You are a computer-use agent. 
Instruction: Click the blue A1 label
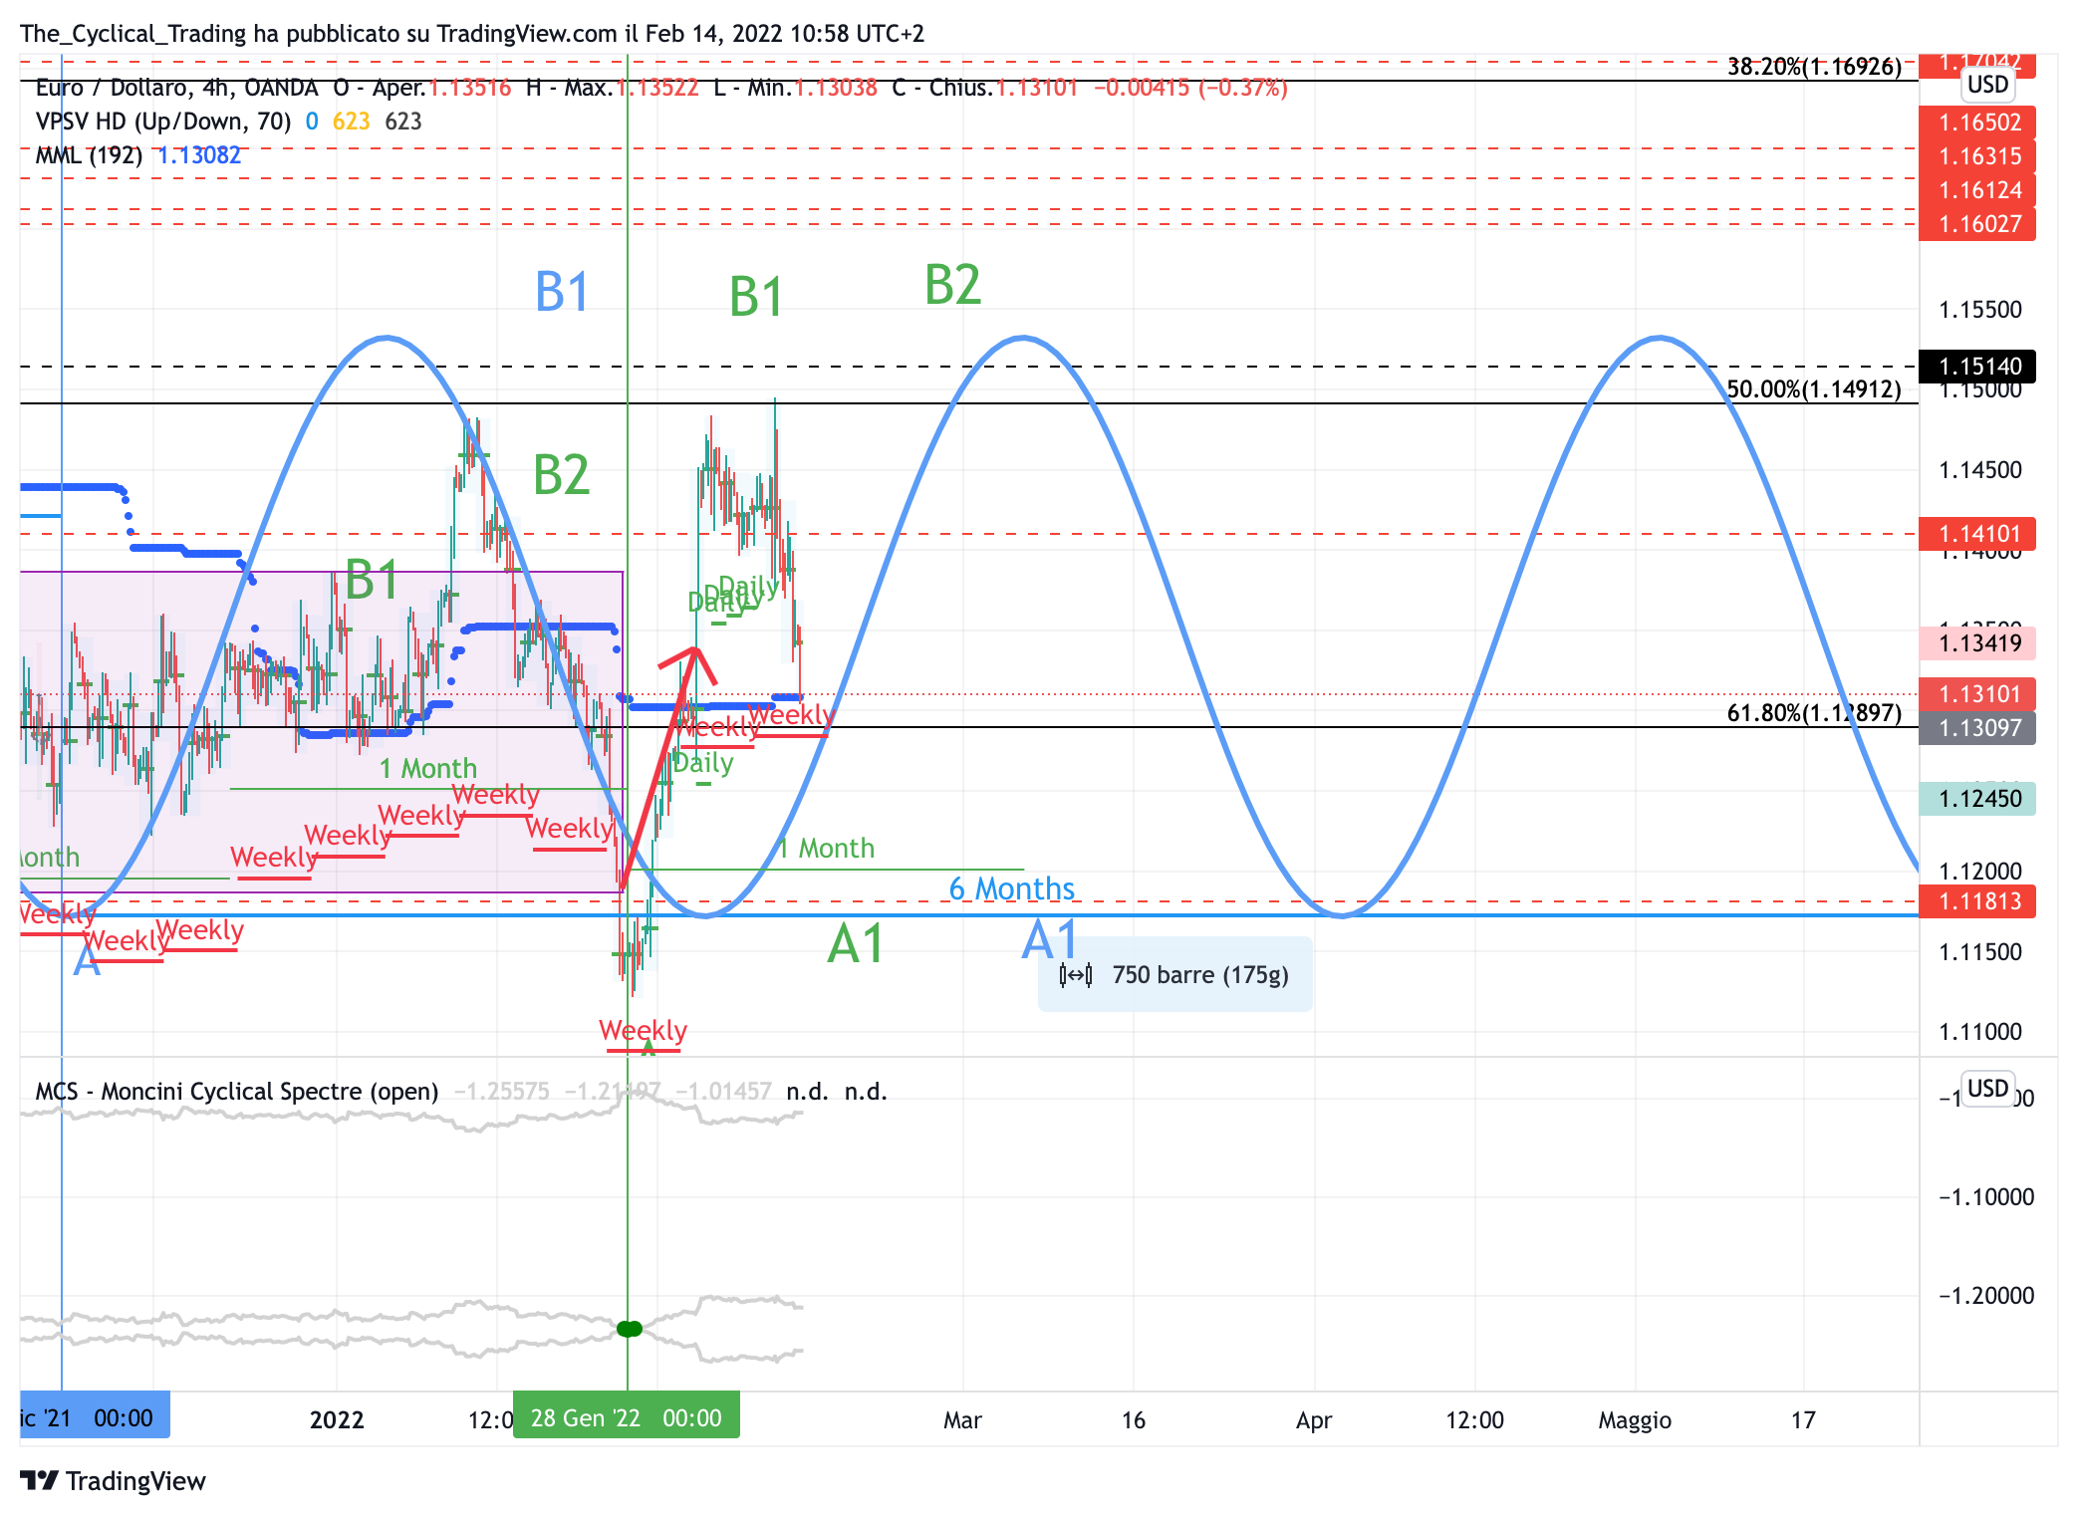1050,939
